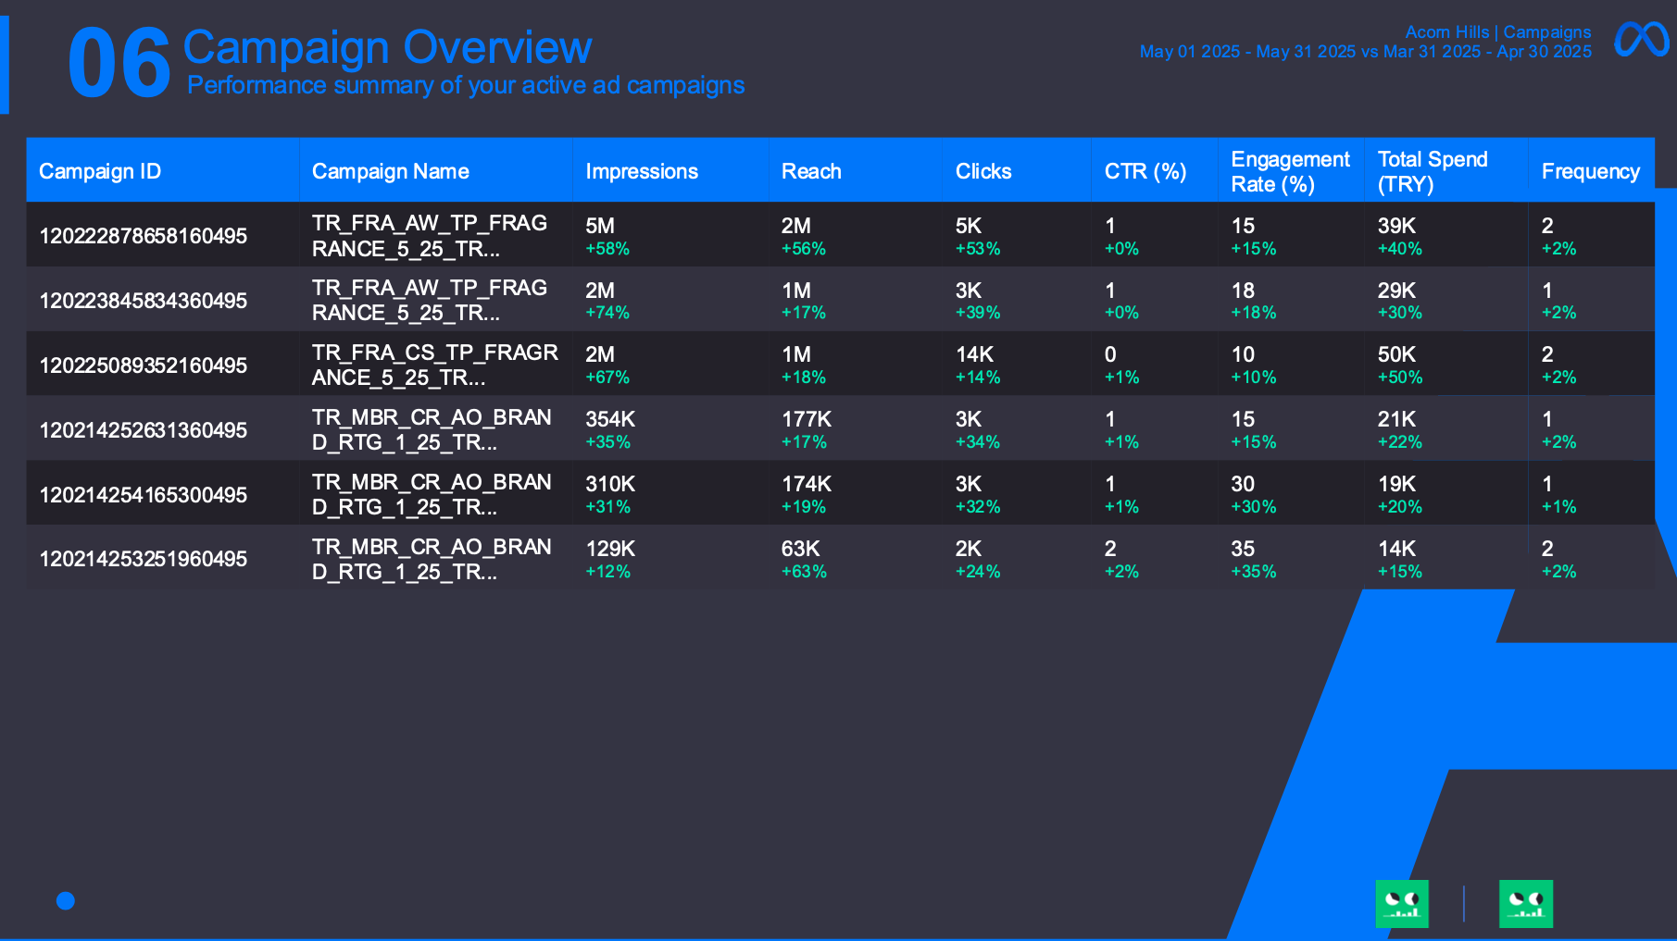This screenshot has width=1677, height=941.
Task: Select the Frequency column header
Action: [x=1591, y=171]
